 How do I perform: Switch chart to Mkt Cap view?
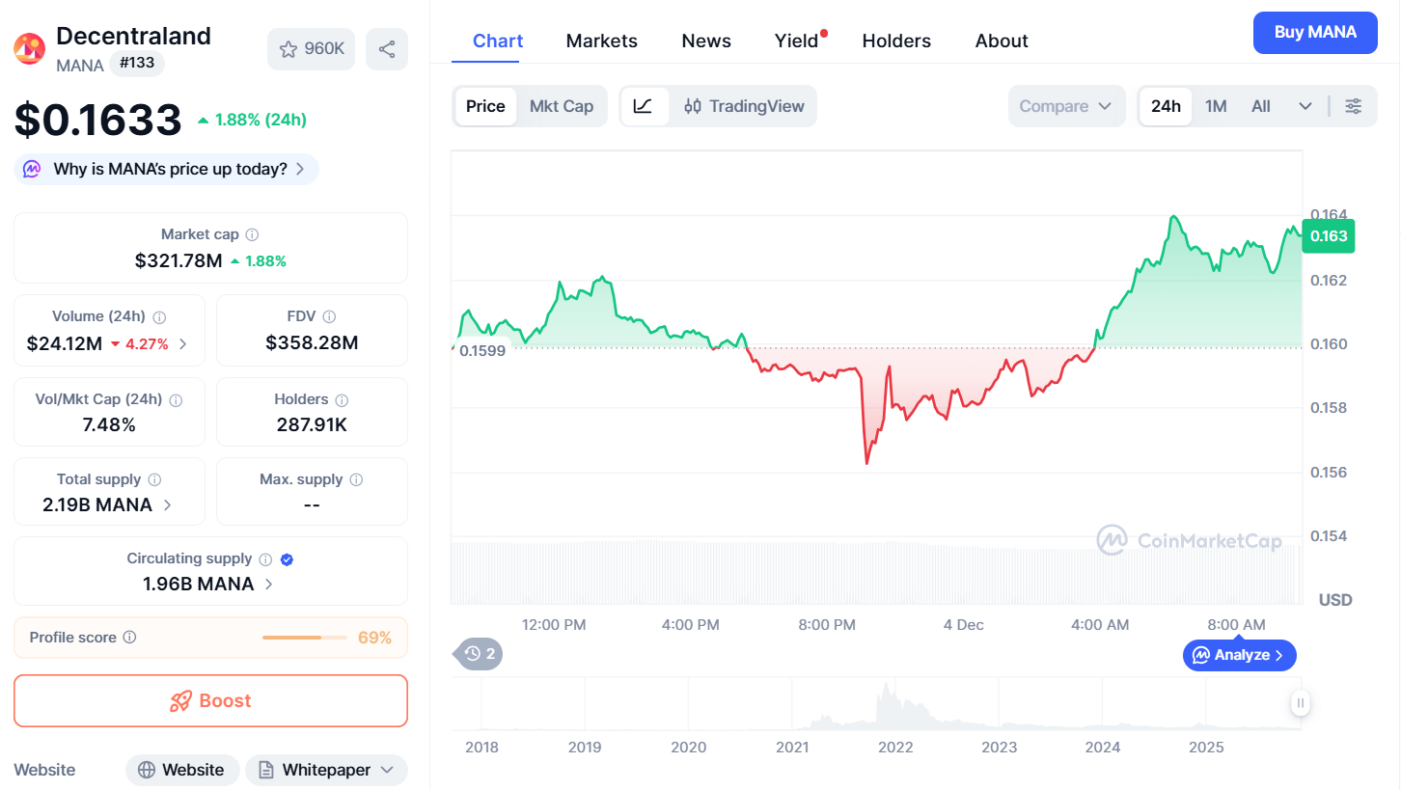(x=562, y=106)
